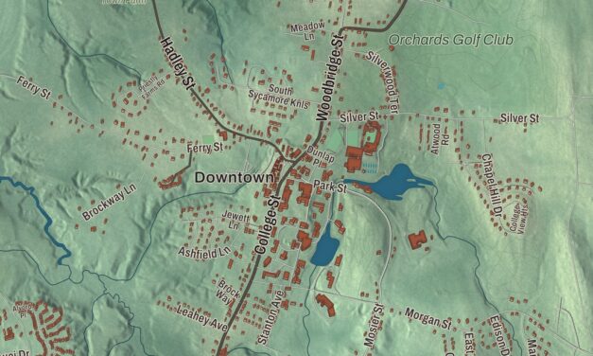The image size is (593, 356).
Task: Click the Park St label
Action: pyautogui.click(x=330, y=187)
